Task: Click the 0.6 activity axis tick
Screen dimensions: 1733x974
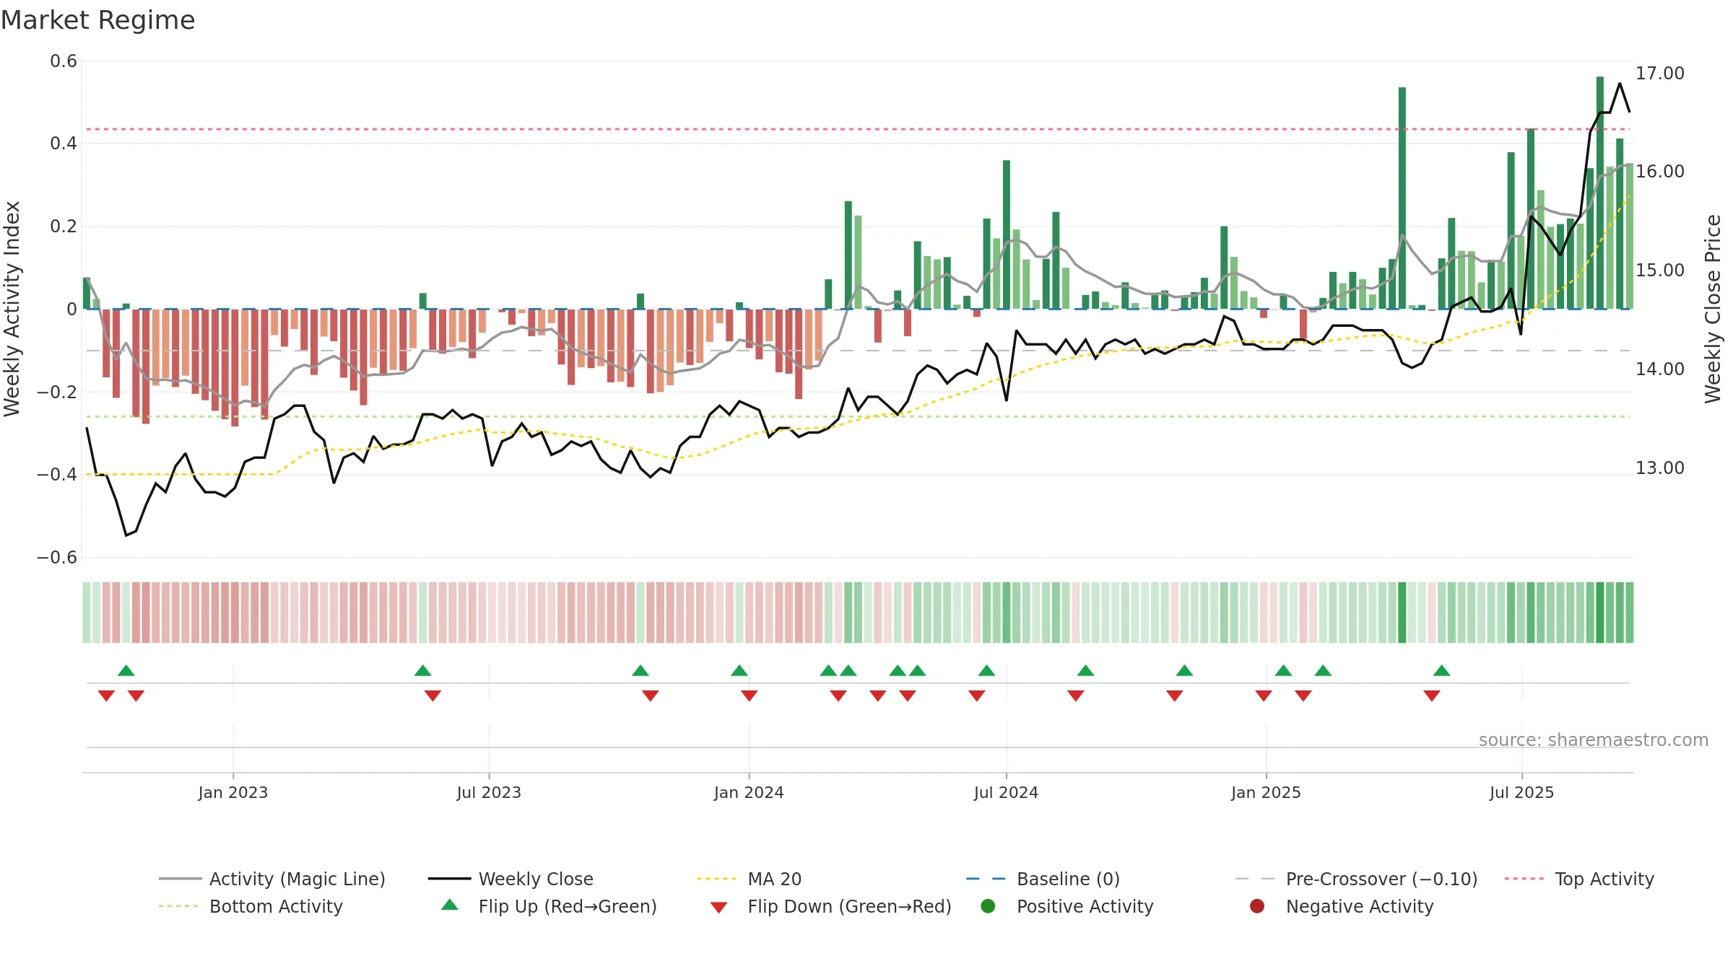Action: [x=64, y=61]
